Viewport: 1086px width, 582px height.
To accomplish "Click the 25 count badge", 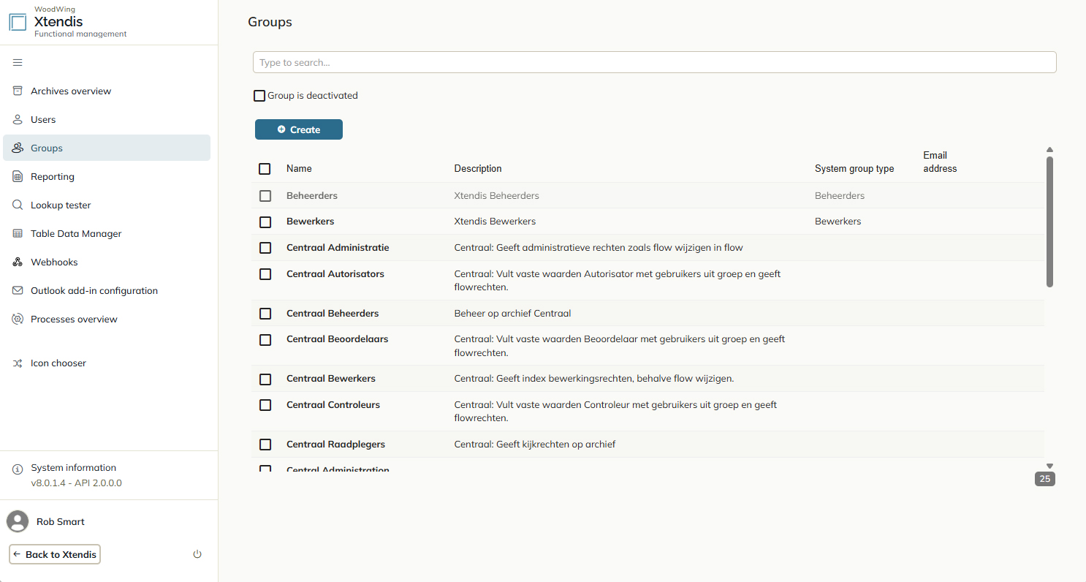I will pyautogui.click(x=1045, y=479).
